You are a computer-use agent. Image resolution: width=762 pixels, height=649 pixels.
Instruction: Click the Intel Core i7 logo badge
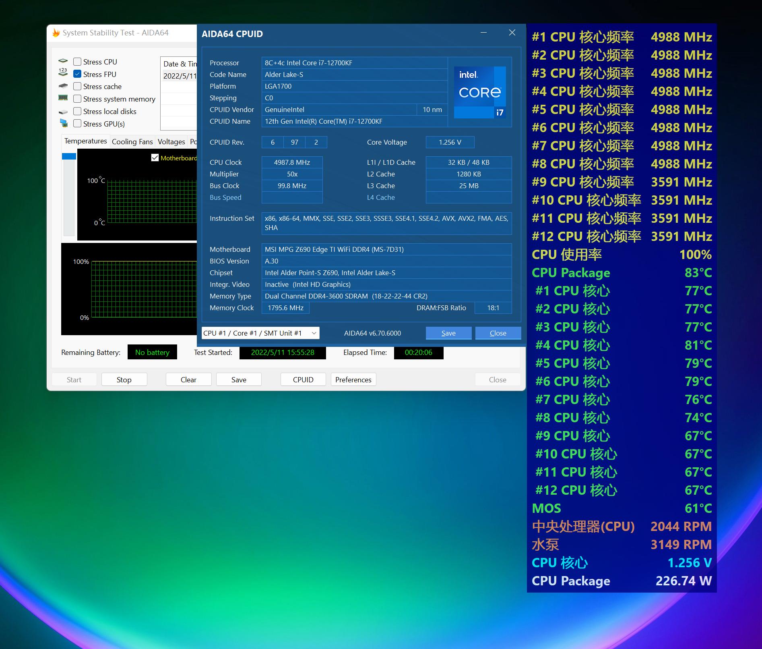[x=480, y=93]
